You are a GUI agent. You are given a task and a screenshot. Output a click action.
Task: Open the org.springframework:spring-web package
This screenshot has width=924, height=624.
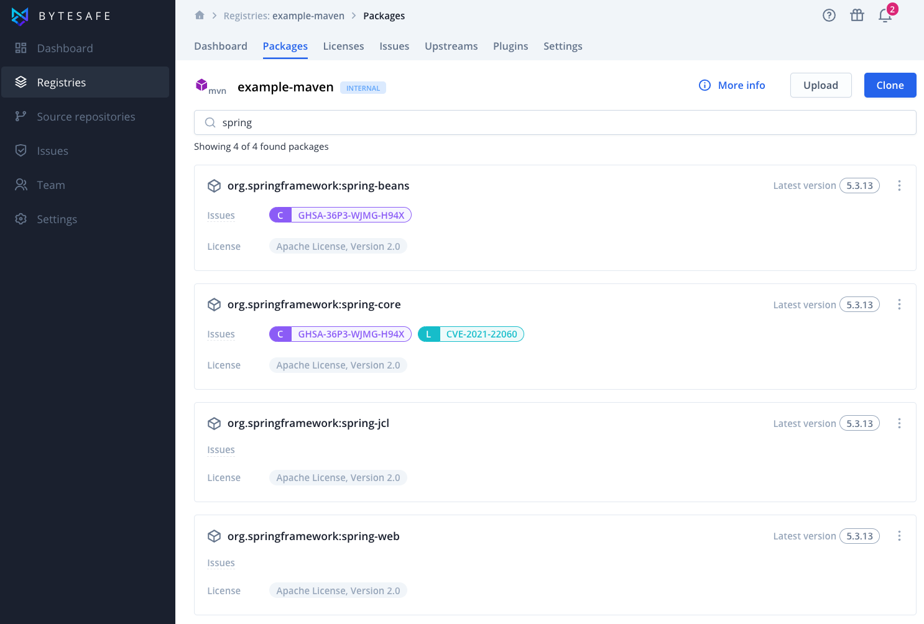313,536
